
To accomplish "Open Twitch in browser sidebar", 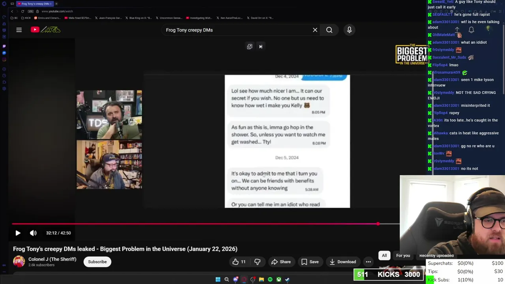I will point(4,46).
